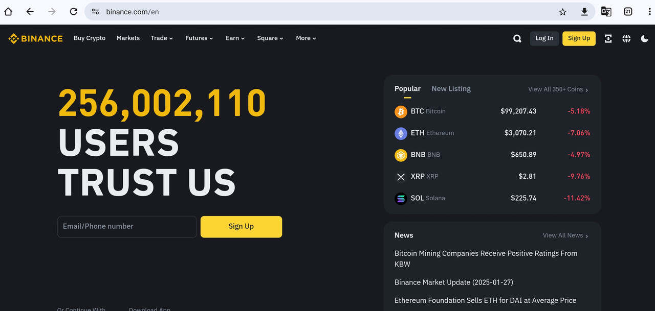Click the BNB coin icon
This screenshot has height=311, width=655.
(x=401, y=155)
